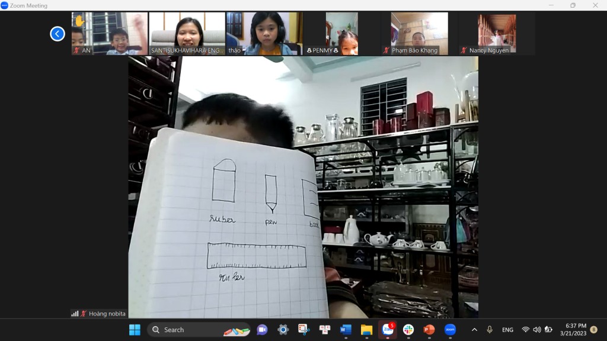Expand the hidden system tray icons
Screen dimensions: 607x341
(474, 330)
